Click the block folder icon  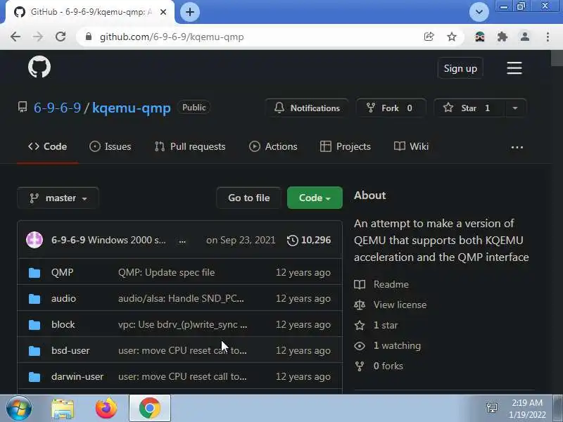(x=34, y=325)
